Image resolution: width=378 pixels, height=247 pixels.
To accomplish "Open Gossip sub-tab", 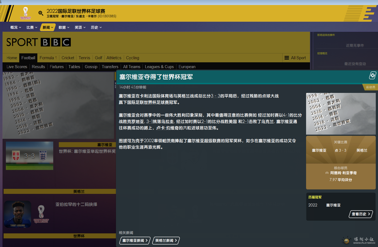I will click(91, 67).
